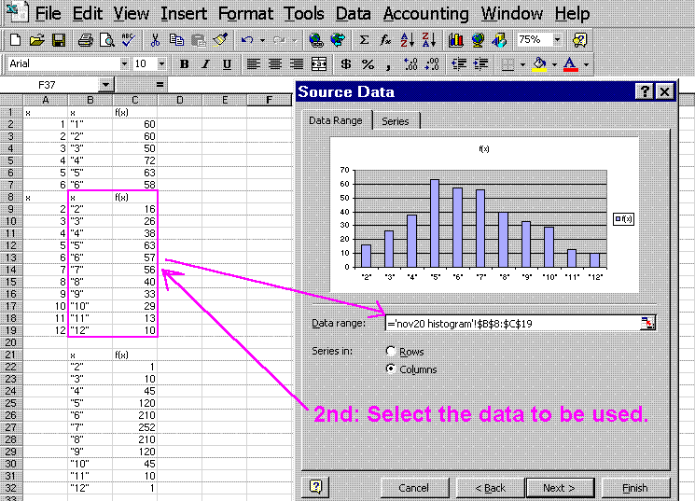Select the Columns radio button

[x=391, y=369]
